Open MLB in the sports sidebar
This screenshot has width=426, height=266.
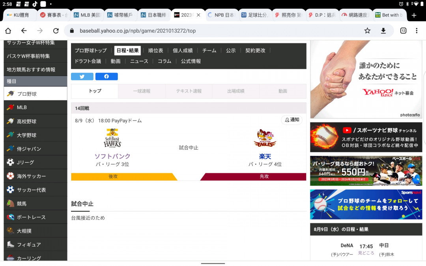point(35,108)
